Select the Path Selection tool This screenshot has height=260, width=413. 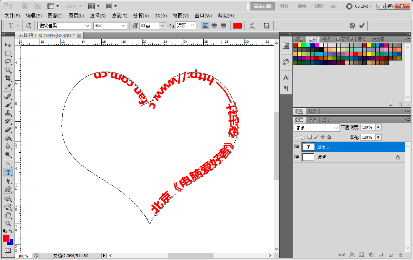[x=8, y=181]
